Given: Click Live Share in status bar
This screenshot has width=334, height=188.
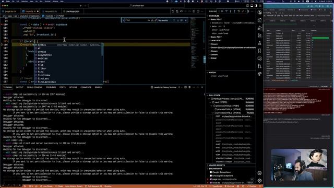Looking at the screenshot, I should [46, 186].
